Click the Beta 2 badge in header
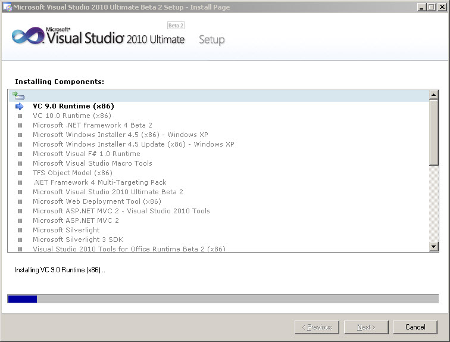Viewport: 450px width, 342px height. click(x=176, y=26)
